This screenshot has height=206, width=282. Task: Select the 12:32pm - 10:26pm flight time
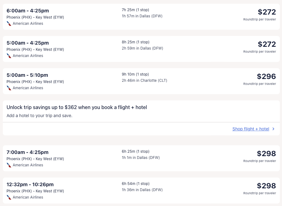(30, 184)
